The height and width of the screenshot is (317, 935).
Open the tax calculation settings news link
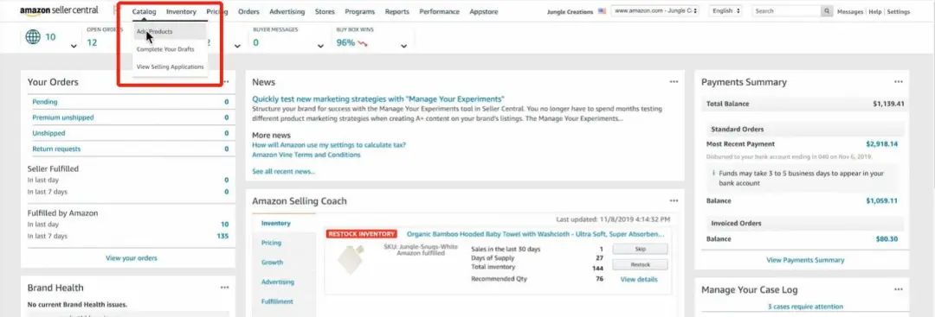pyautogui.click(x=329, y=145)
